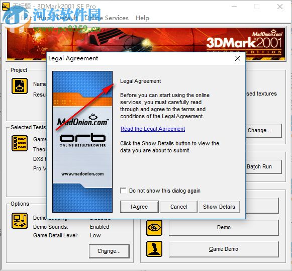This screenshot has width=292, height=271.
Task: Click Show Details button
Action: point(219,207)
